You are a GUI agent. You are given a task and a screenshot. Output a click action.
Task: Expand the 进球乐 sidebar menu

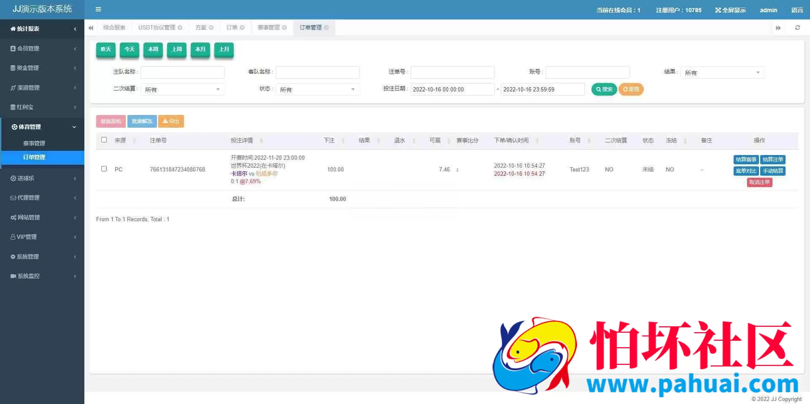[42, 178]
